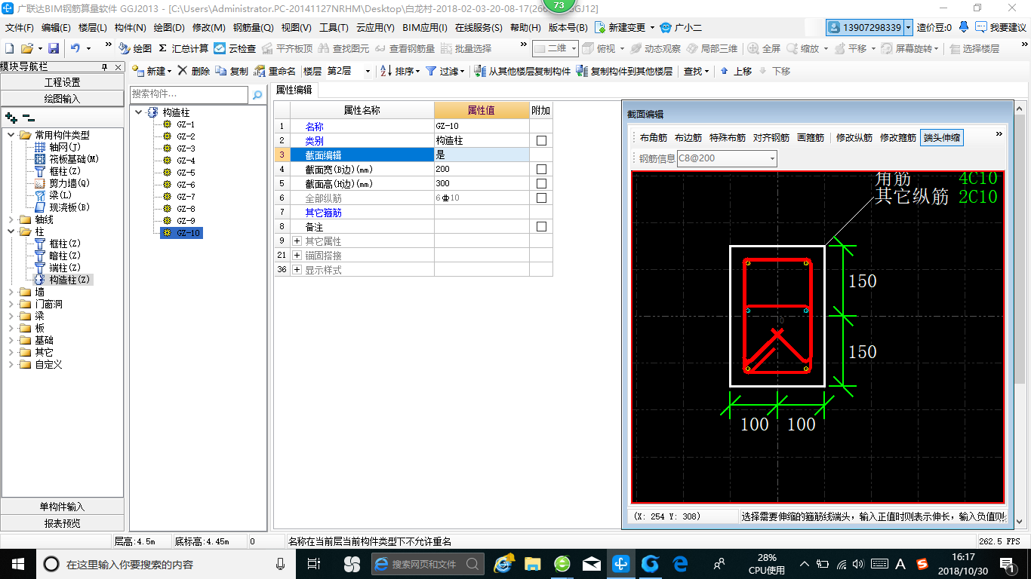
Task: Click 新建变更 icon
Action: pyautogui.click(x=600, y=27)
